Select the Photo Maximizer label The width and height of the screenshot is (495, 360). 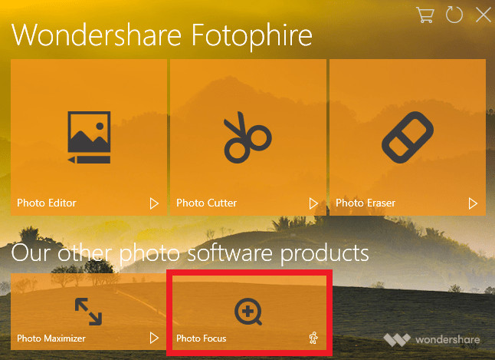tap(51, 339)
